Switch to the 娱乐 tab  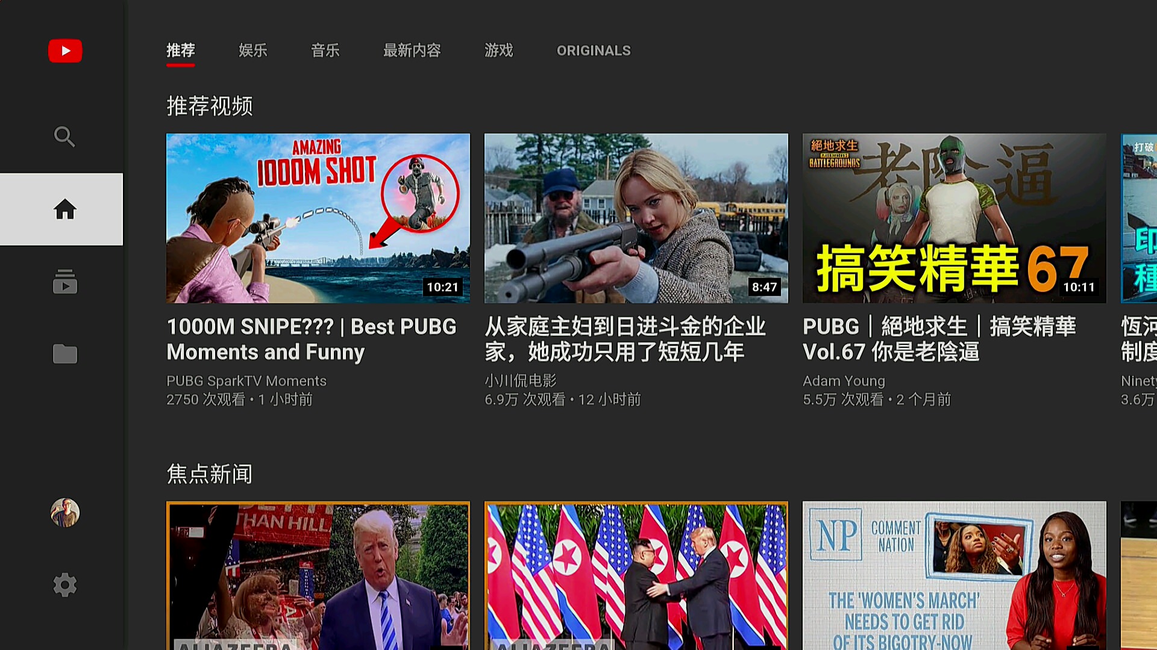click(252, 51)
